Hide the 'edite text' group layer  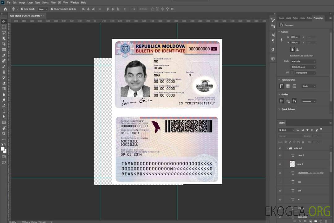pos(280,148)
